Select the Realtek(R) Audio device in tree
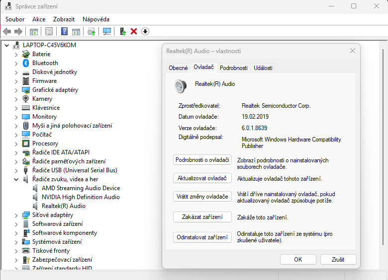 click(63, 206)
